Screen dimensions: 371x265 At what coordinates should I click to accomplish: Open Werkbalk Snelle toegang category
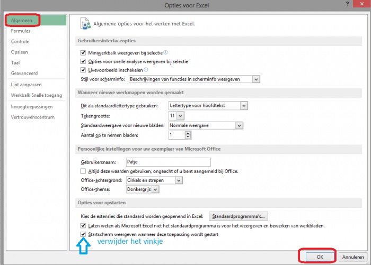[x=37, y=95]
